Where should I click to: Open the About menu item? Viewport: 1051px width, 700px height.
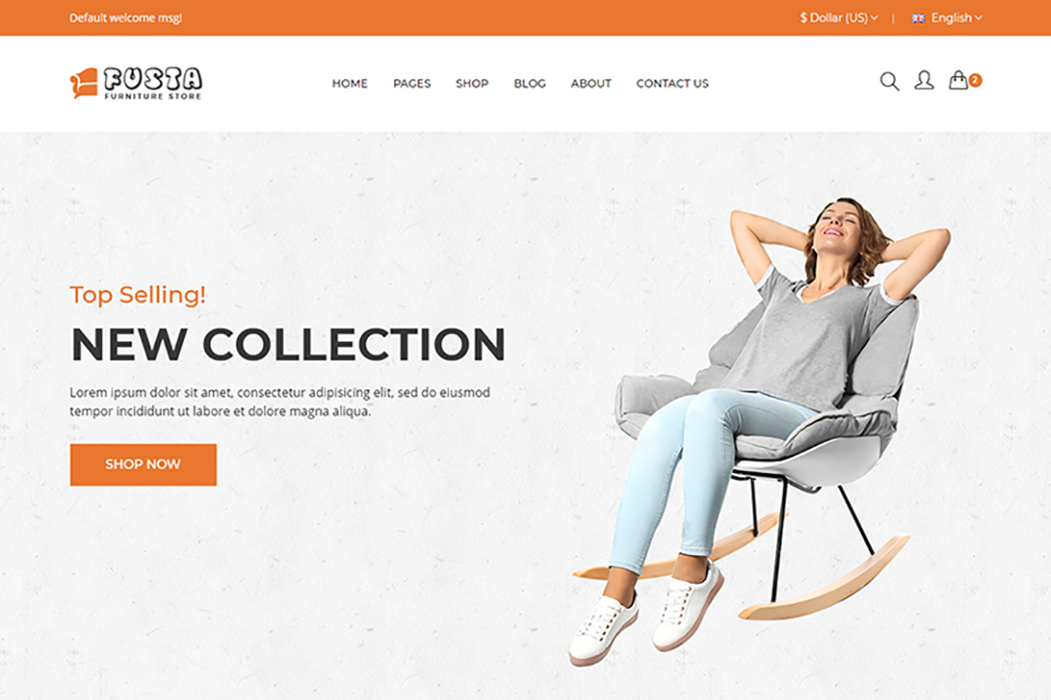[591, 83]
